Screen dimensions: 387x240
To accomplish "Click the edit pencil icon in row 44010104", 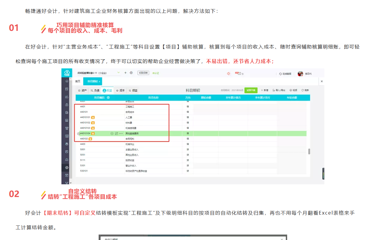I will coord(116,133).
